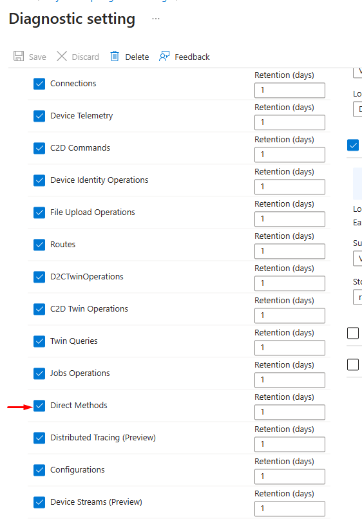Toggle the Device Telemetry checkbox

click(x=39, y=116)
